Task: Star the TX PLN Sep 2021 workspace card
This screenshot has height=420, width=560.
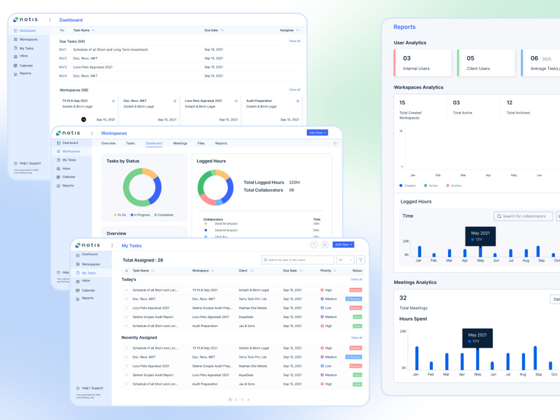Action: point(114,101)
